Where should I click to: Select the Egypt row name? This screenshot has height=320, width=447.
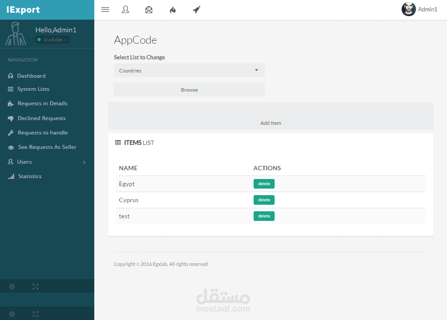tap(127, 184)
